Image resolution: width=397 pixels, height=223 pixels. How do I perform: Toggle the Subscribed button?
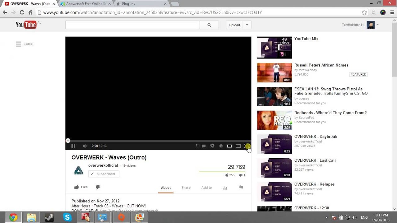pos(104,174)
